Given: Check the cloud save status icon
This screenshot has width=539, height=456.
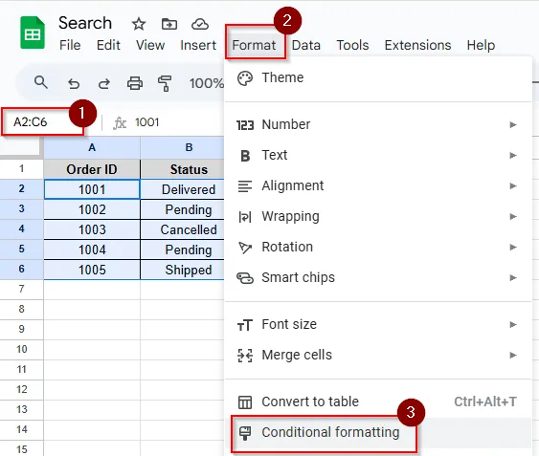Looking at the screenshot, I should (x=200, y=24).
